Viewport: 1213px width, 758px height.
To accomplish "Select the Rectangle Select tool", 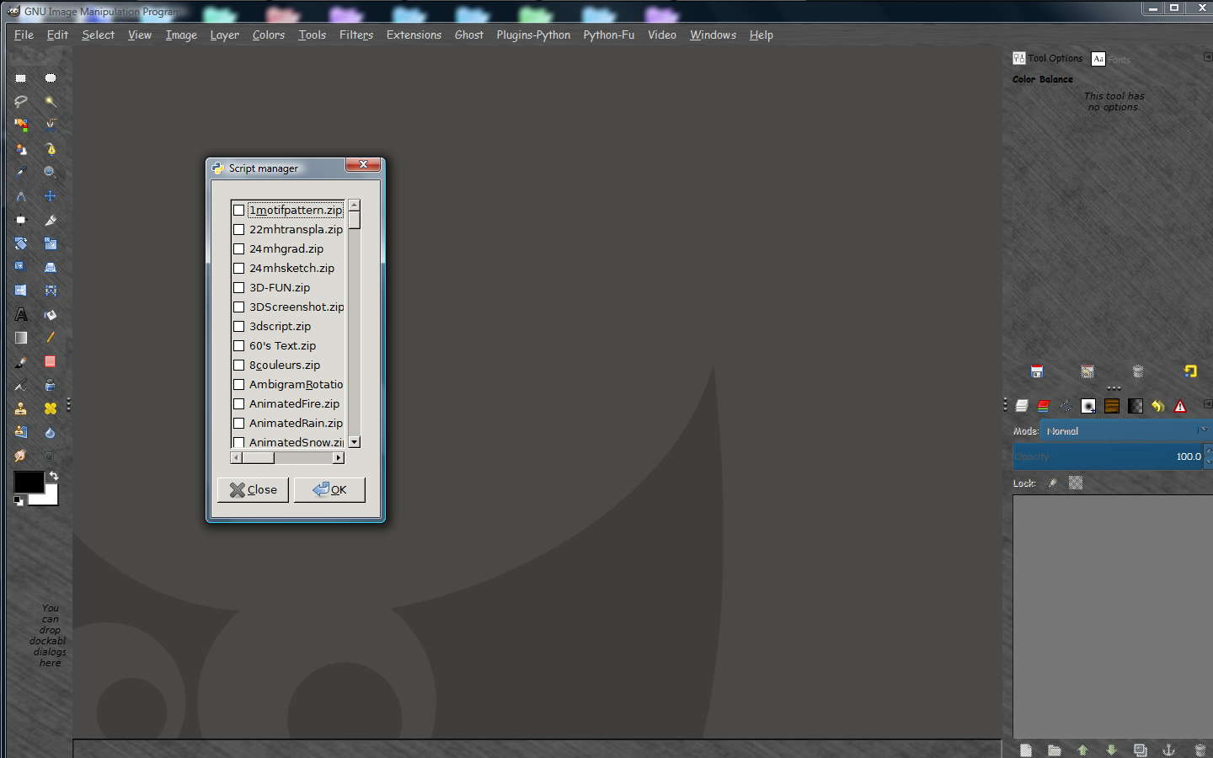I will click(21, 78).
